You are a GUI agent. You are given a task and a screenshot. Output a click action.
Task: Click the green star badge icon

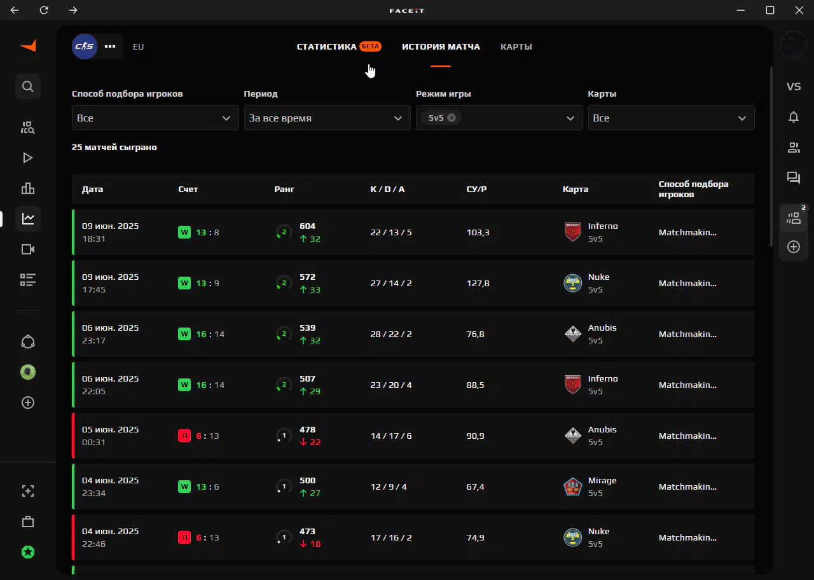[x=28, y=552]
